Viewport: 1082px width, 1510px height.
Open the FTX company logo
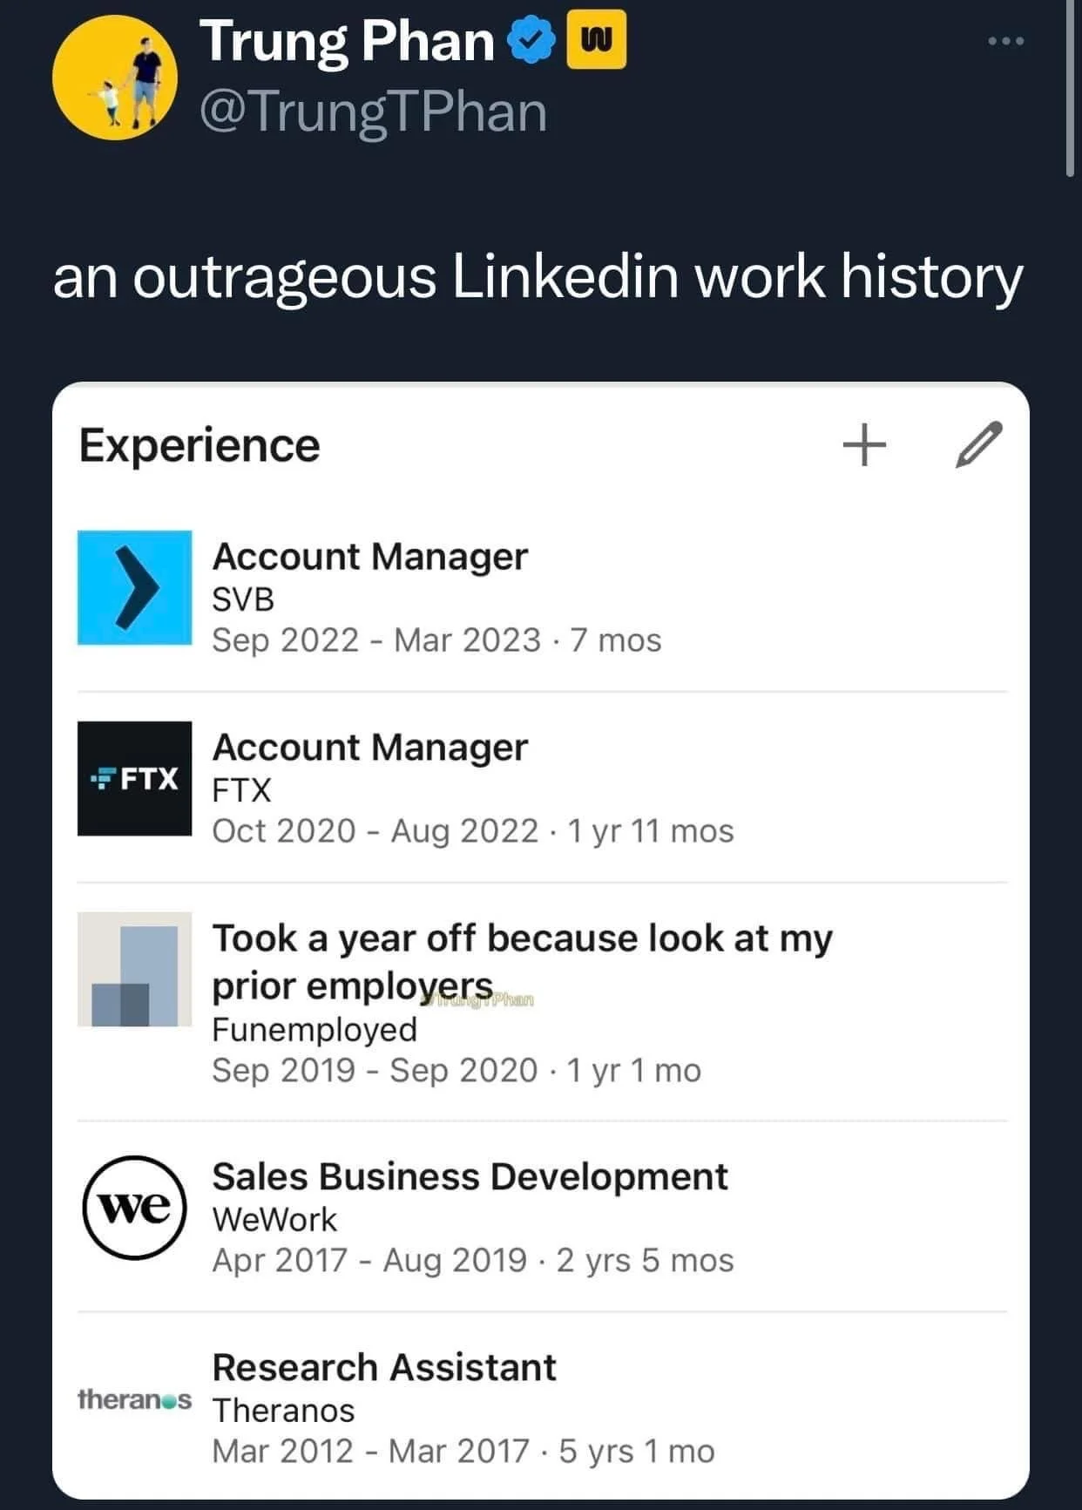(134, 778)
